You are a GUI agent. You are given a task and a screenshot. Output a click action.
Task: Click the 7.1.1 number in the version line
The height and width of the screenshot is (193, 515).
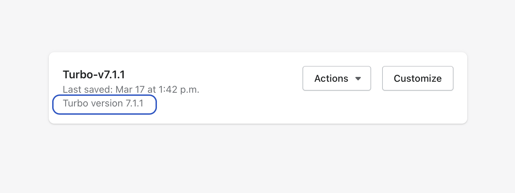tap(134, 103)
